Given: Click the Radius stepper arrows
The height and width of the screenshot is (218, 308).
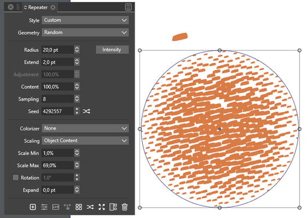Looking at the screenshot, I should (77, 50).
